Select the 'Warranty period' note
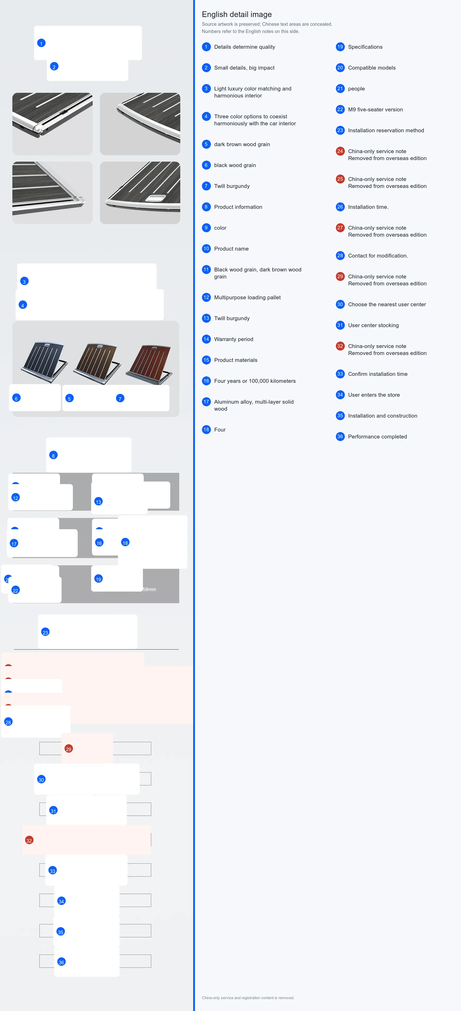 pos(234,339)
